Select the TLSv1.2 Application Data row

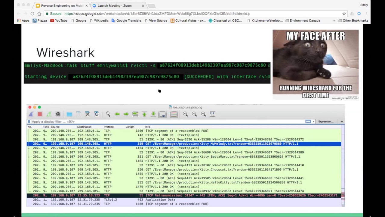184,200
